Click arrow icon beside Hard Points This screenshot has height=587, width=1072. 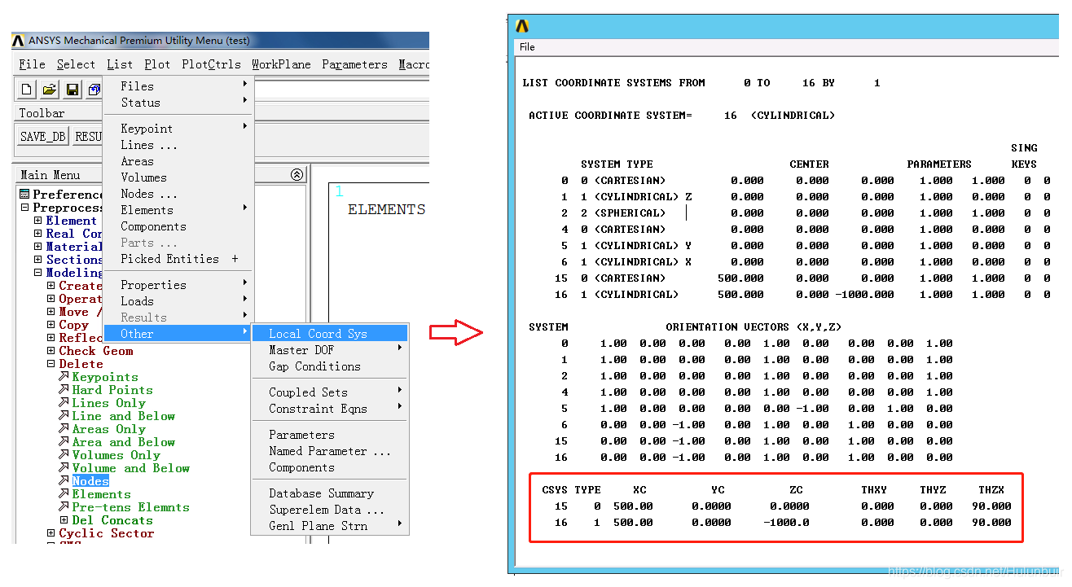coord(64,390)
